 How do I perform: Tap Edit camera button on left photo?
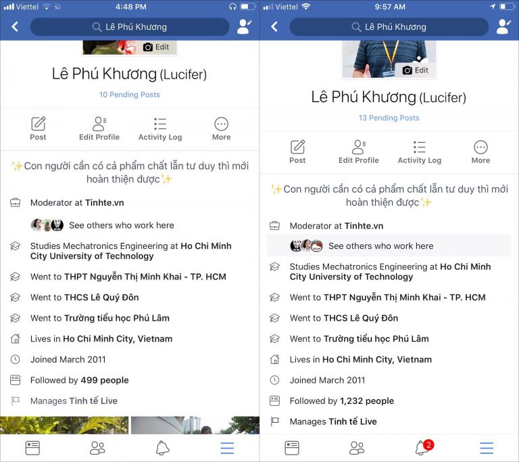(x=156, y=47)
